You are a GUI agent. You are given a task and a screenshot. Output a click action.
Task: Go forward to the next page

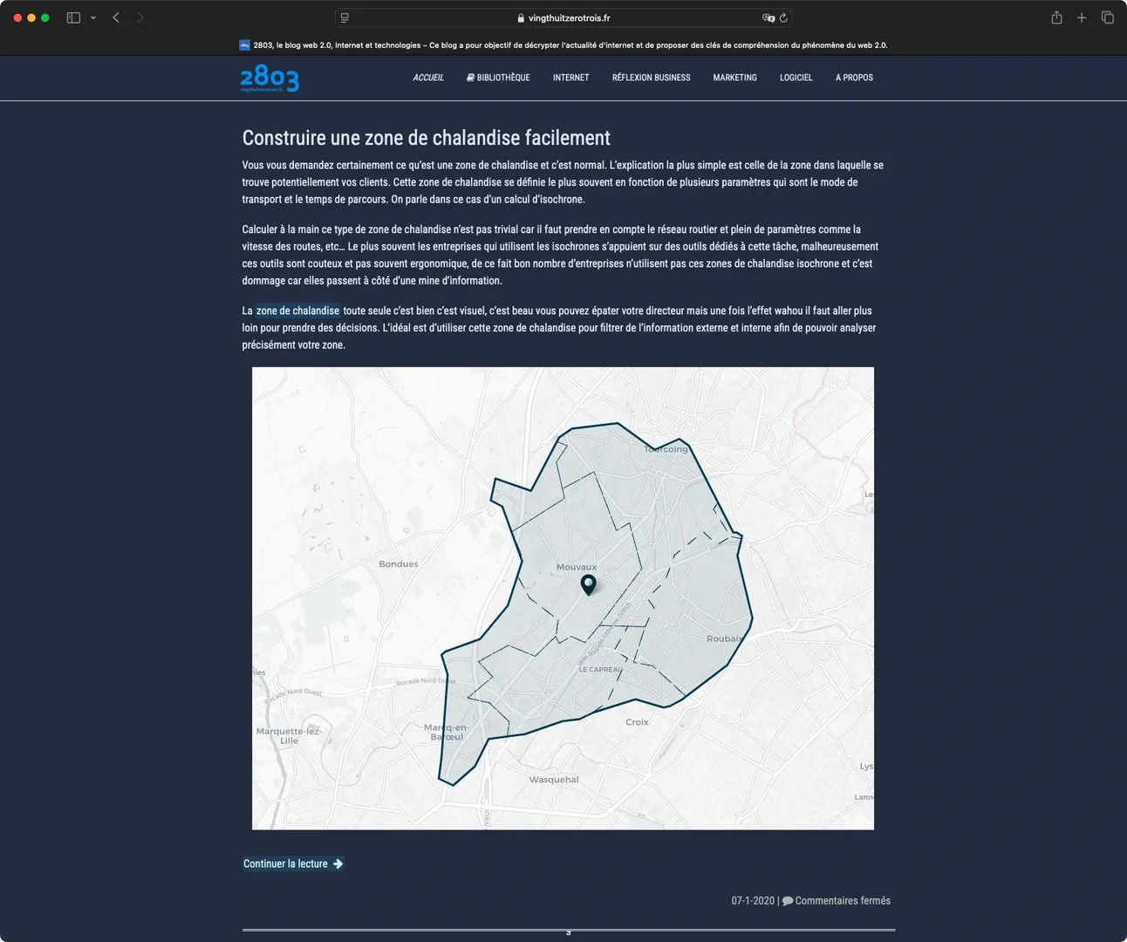pos(140,17)
